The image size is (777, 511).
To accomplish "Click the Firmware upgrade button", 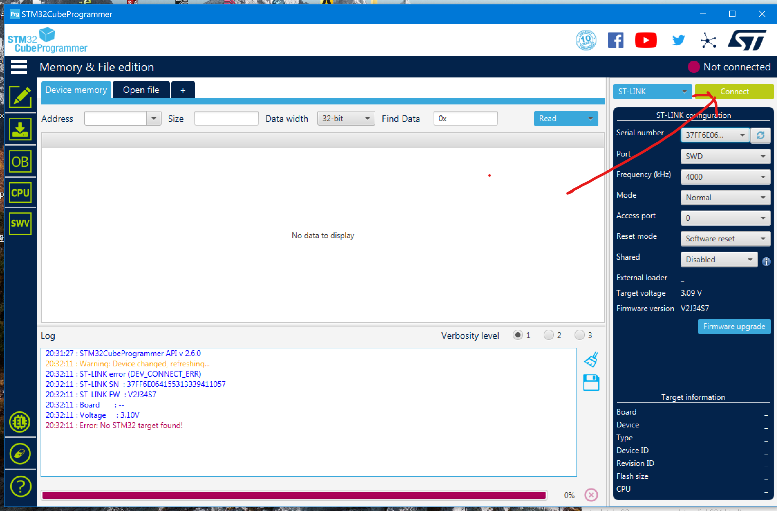I will click(x=734, y=327).
